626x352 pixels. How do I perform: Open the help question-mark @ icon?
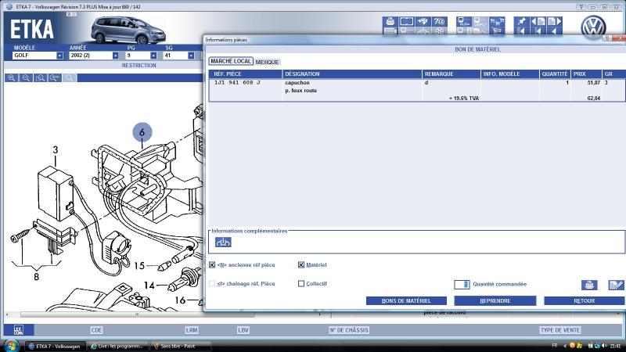click(439, 22)
